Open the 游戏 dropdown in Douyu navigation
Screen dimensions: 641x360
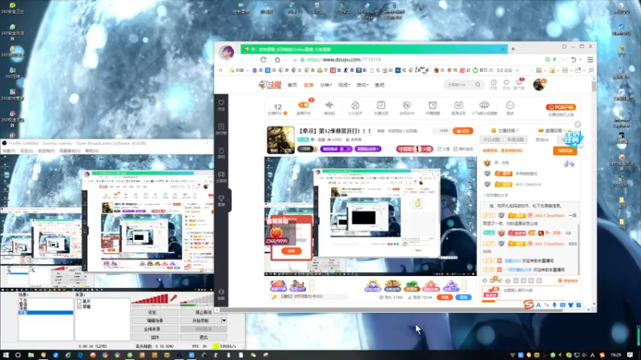click(362, 85)
